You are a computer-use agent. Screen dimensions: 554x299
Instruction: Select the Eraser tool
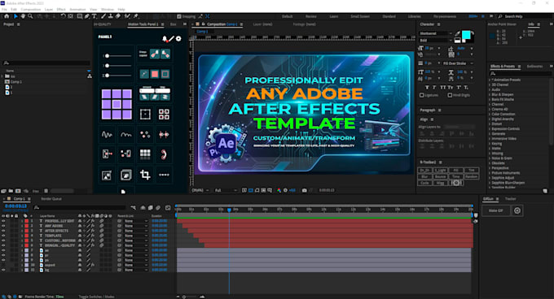click(x=118, y=16)
